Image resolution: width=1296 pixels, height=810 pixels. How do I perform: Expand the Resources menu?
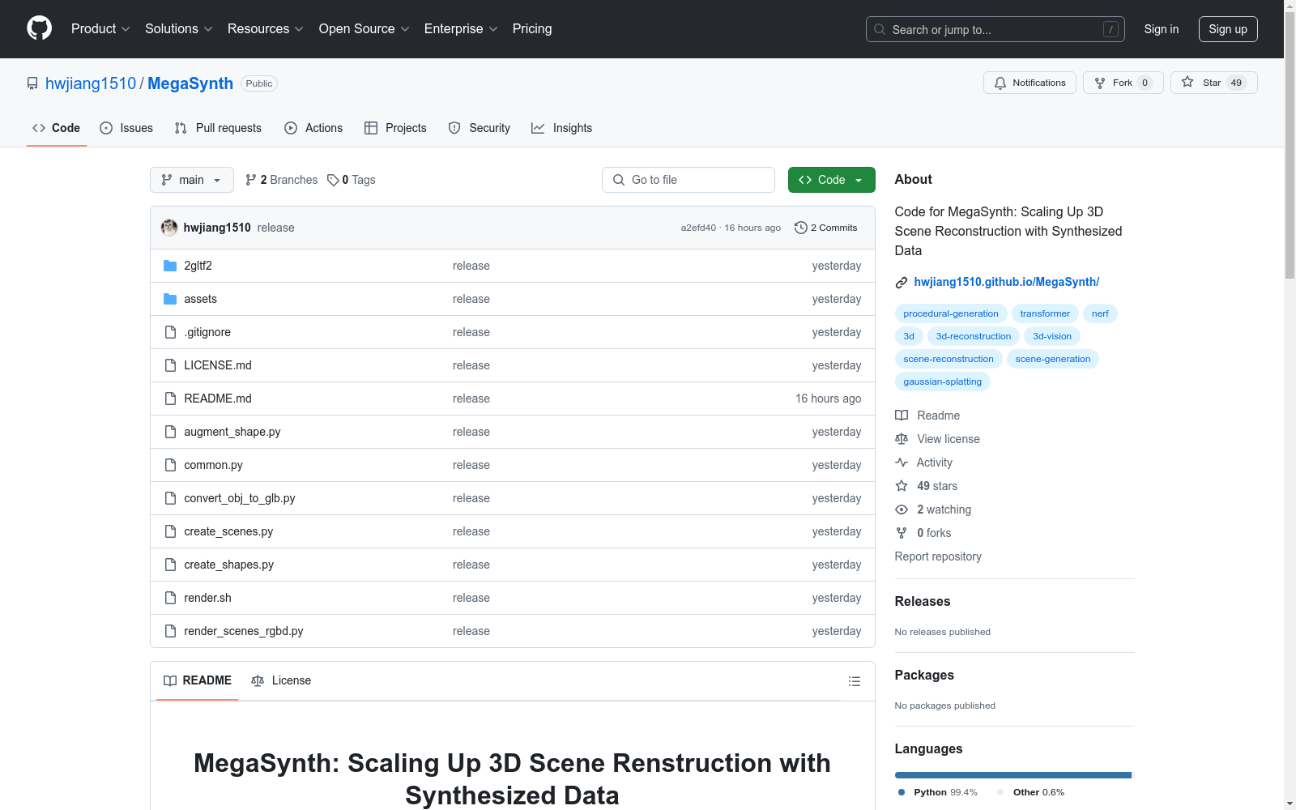click(266, 28)
